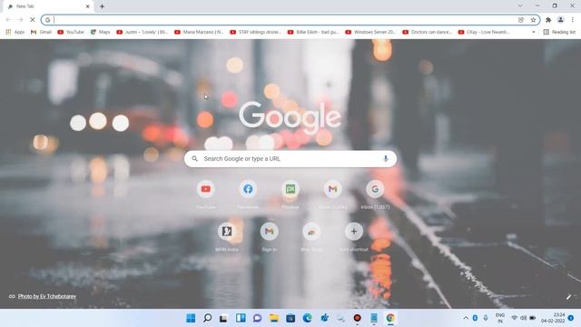Open the Gmail bookmark
This screenshot has width=581, height=327.
coord(41,33)
